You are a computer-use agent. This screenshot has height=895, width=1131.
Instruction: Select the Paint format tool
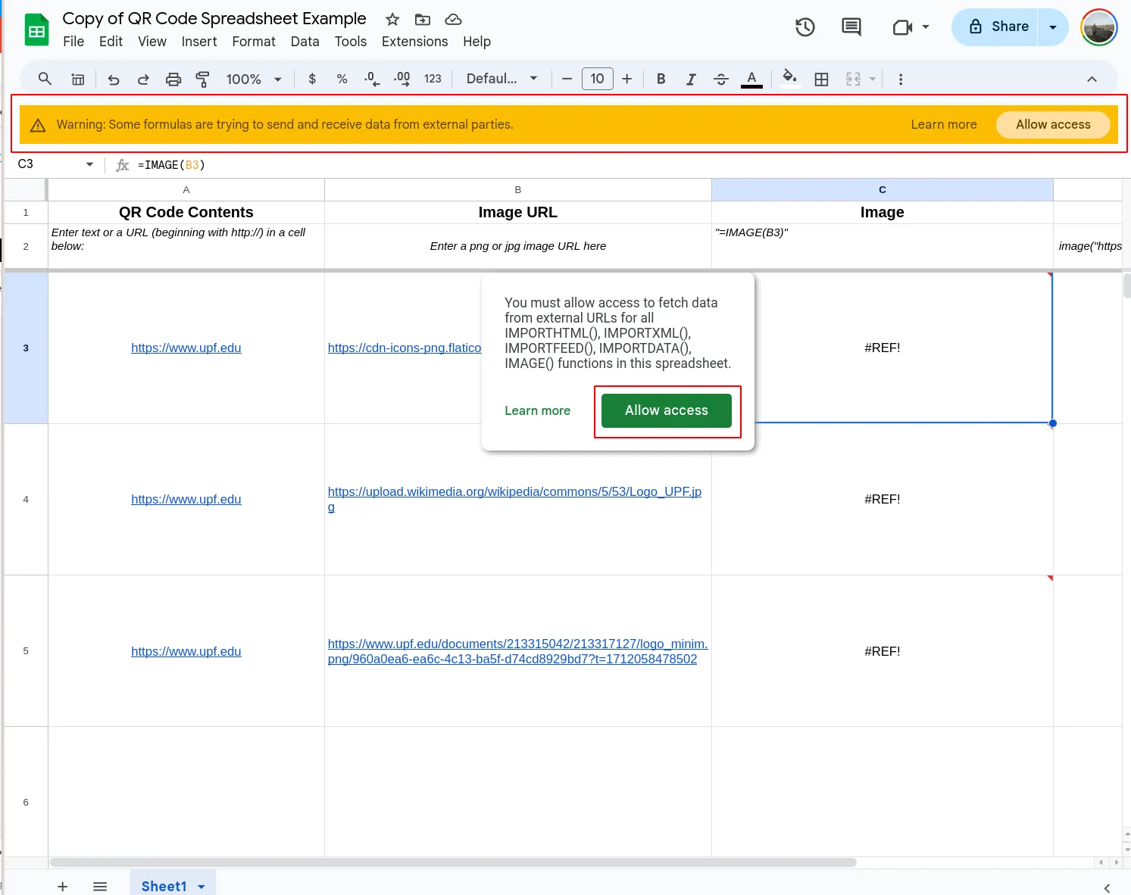coord(203,78)
